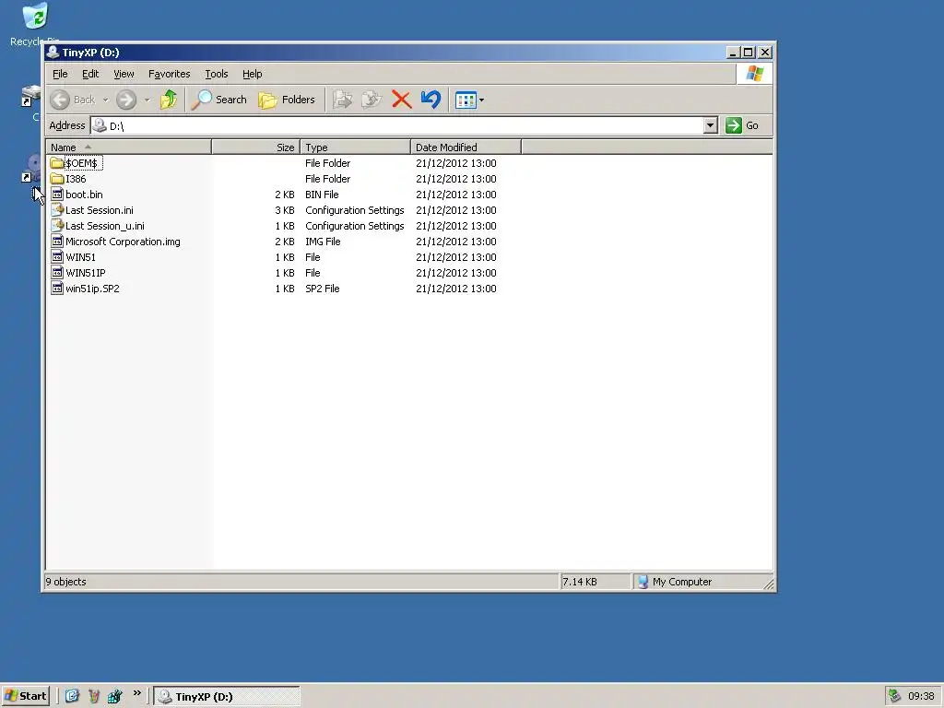Expand the Address bar dropdown
The image size is (944, 708).
[x=711, y=125]
